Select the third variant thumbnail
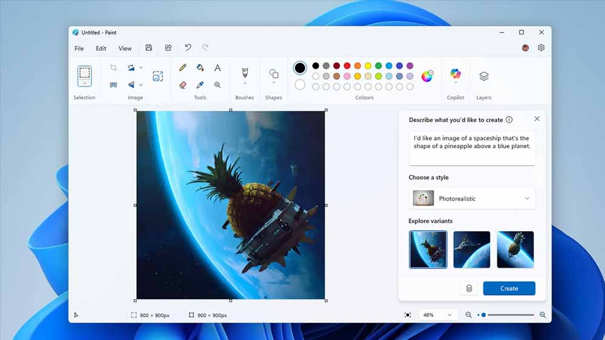This screenshot has height=340, width=605. coord(515,249)
